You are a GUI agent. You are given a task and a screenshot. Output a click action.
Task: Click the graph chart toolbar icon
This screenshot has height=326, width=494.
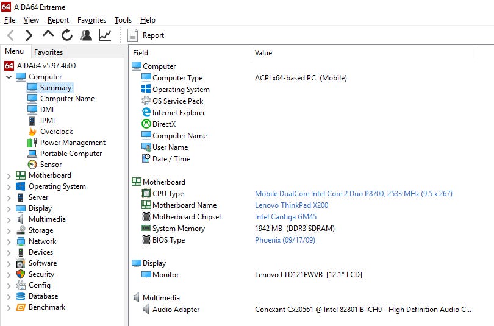[x=105, y=35]
